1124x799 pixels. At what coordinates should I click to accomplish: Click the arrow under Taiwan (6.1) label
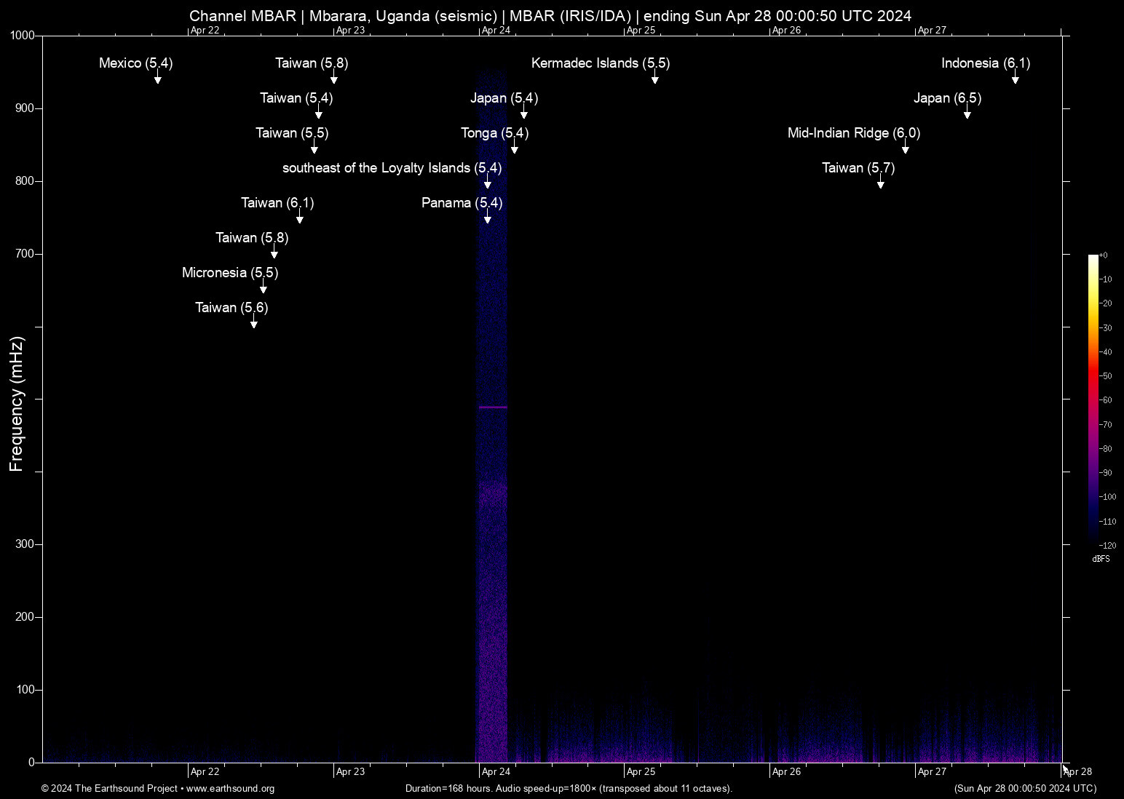(x=299, y=218)
